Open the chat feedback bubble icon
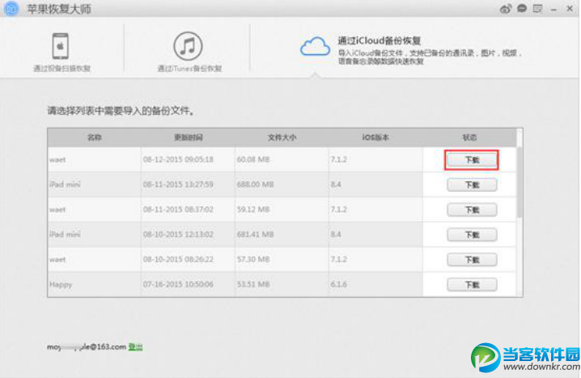 click(x=522, y=9)
